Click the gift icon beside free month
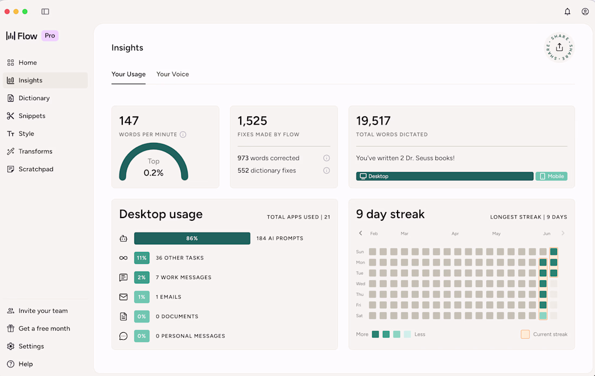The image size is (595, 376). coord(11,328)
